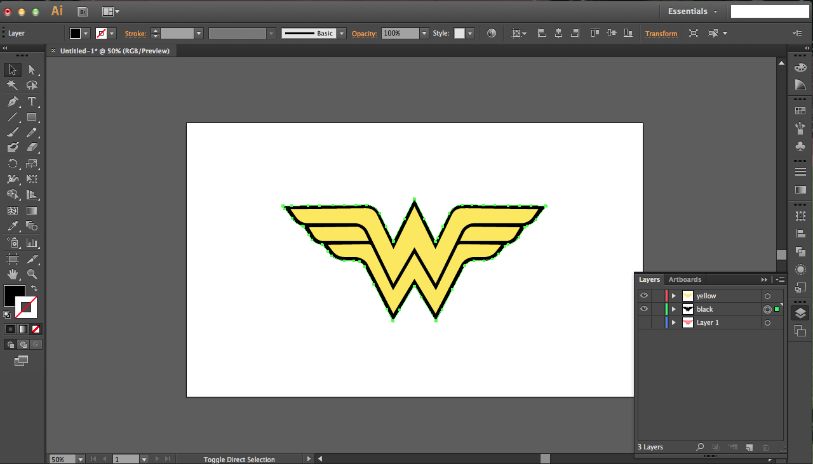813x464 pixels.
Task: Select the Blob Brush tool
Action: coord(13,147)
